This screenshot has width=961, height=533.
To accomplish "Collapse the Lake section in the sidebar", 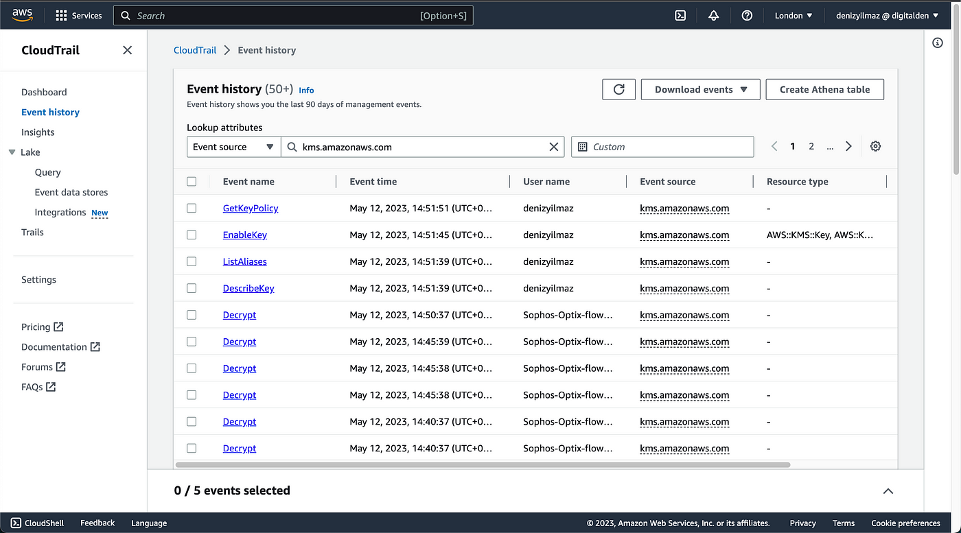I will pos(12,152).
